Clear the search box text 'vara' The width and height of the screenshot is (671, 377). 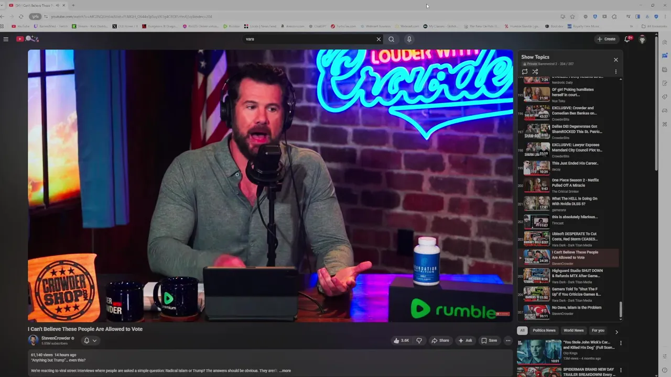(378, 39)
